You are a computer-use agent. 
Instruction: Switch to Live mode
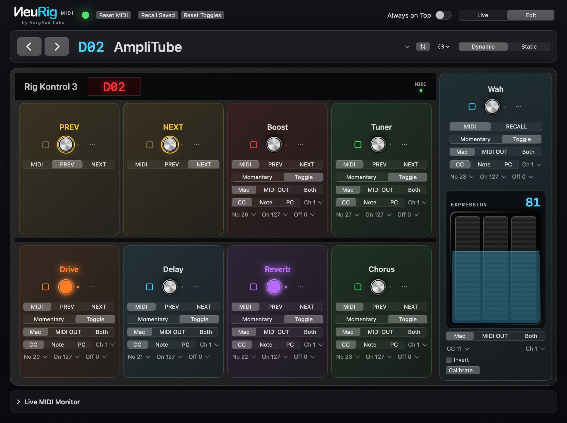[x=483, y=15]
